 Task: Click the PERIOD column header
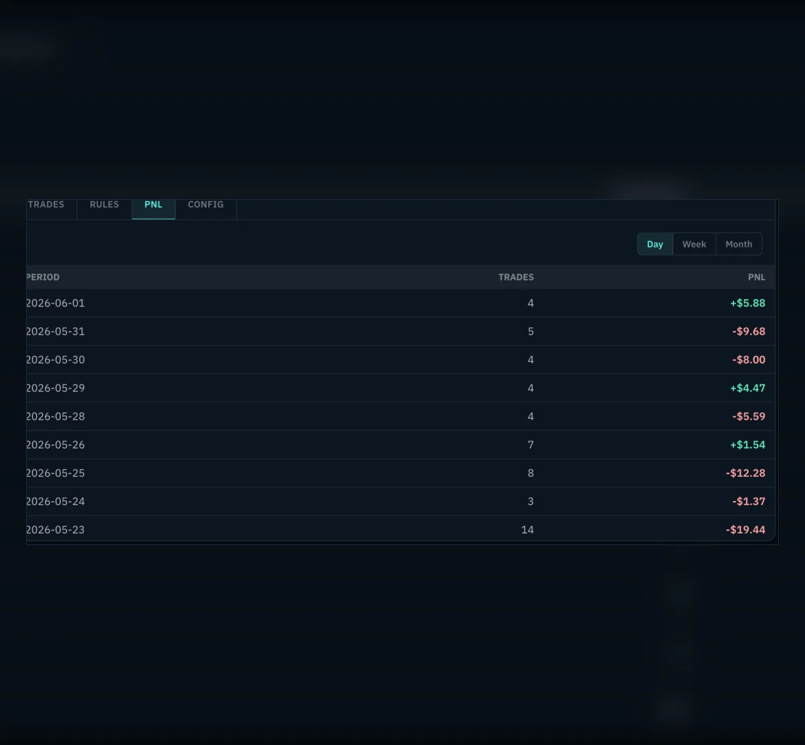[43, 277]
